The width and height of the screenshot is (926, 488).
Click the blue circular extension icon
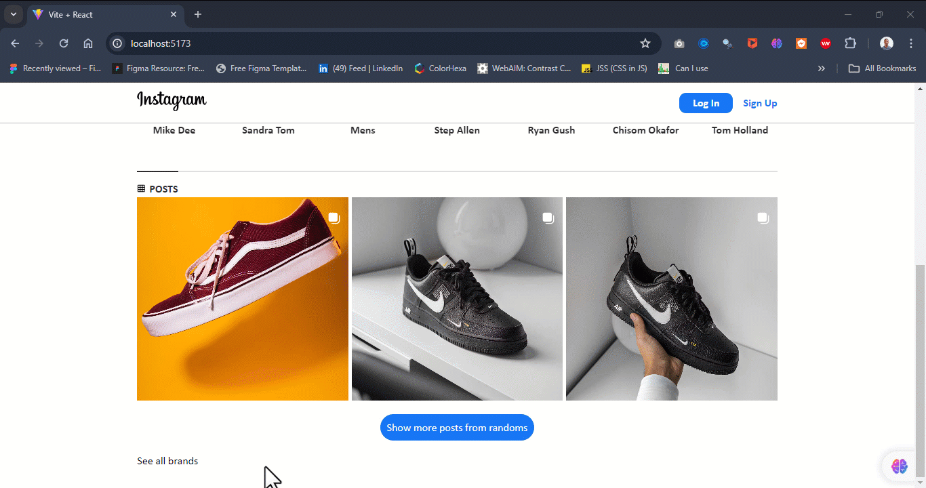tap(704, 43)
